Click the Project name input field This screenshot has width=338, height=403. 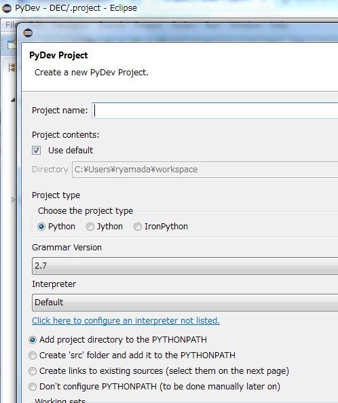[215, 111]
